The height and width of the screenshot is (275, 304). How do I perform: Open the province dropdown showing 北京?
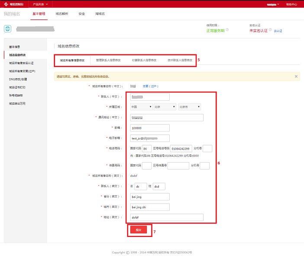pyautogui.click(x=165, y=107)
